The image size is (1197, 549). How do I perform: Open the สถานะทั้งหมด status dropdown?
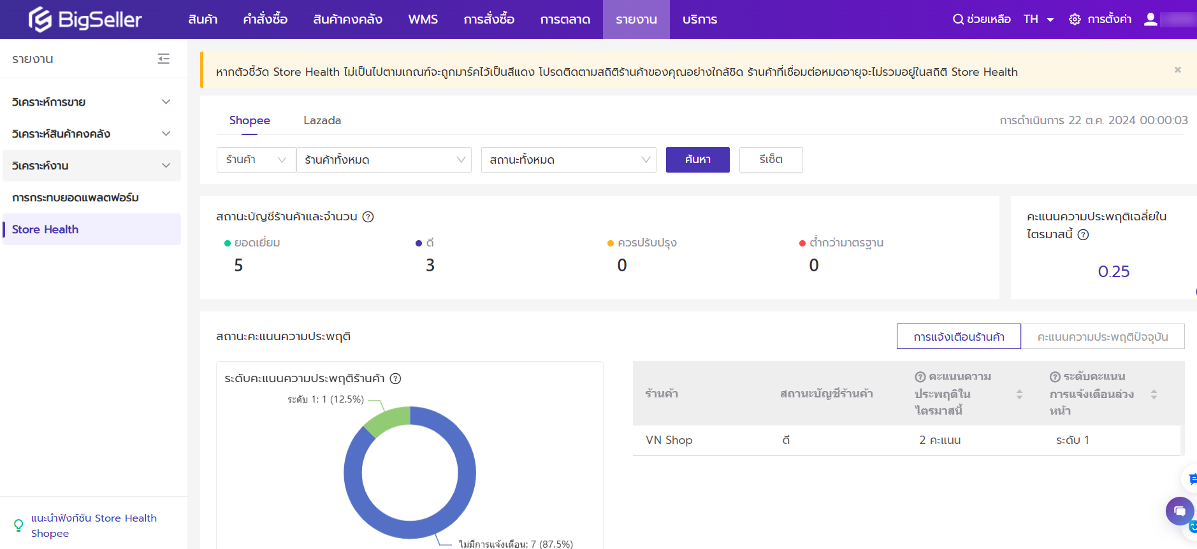point(569,160)
